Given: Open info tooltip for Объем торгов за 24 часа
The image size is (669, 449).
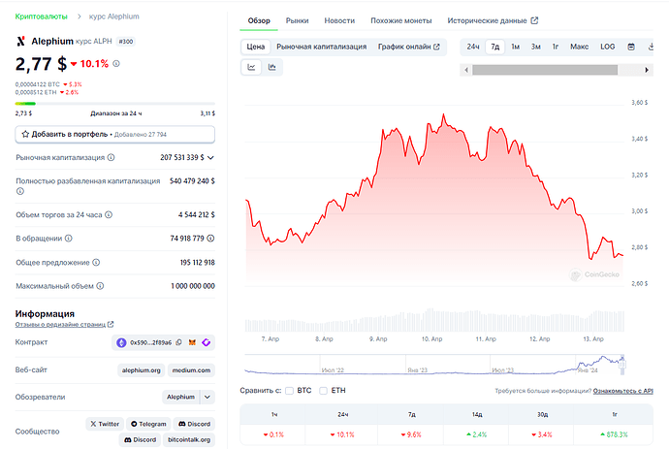Looking at the screenshot, I should (109, 214).
